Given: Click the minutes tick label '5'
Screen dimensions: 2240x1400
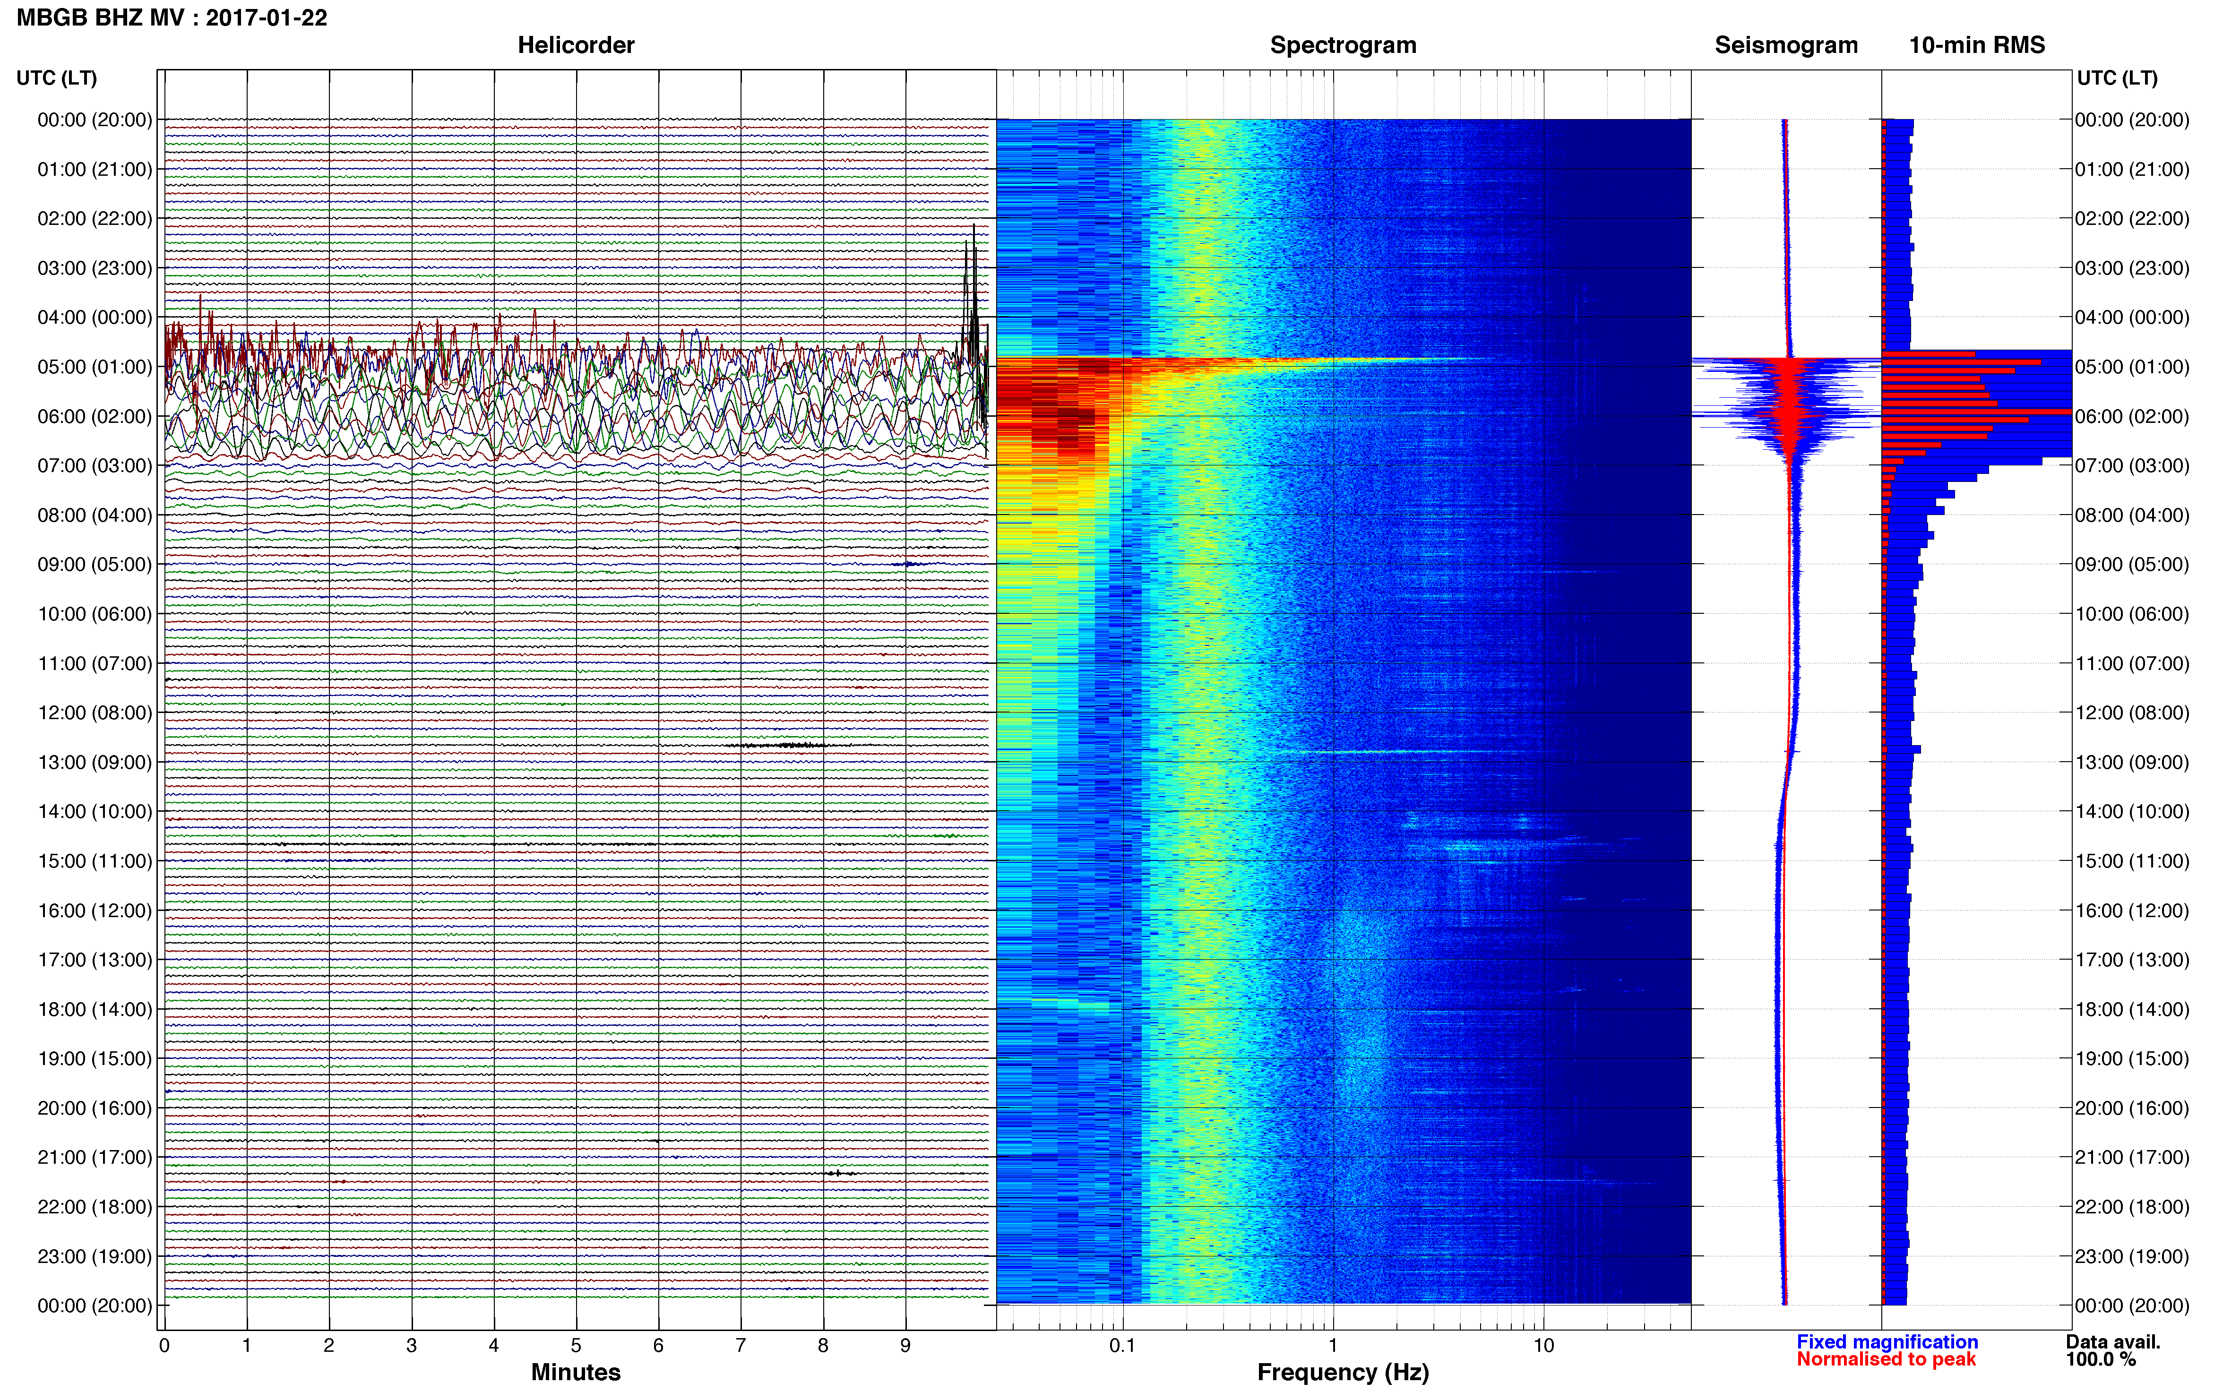Looking at the screenshot, I should (x=576, y=1345).
